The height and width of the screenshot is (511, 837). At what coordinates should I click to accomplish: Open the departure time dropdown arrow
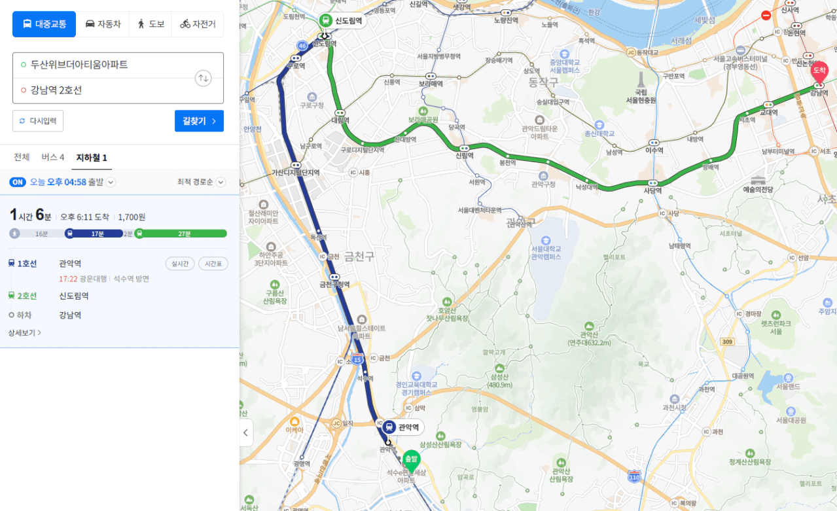pyautogui.click(x=111, y=183)
